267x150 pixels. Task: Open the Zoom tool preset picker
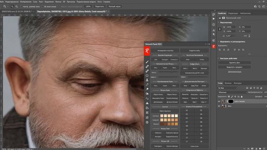[x=5, y=7]
